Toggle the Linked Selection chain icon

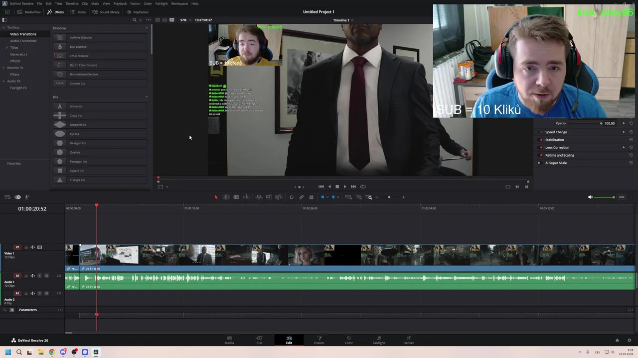302,197
